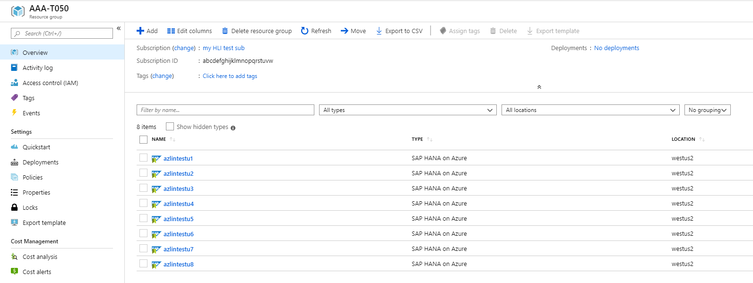Check the box for azlintestu1
The width and height of the screenshot is (753, 283).
144,158
